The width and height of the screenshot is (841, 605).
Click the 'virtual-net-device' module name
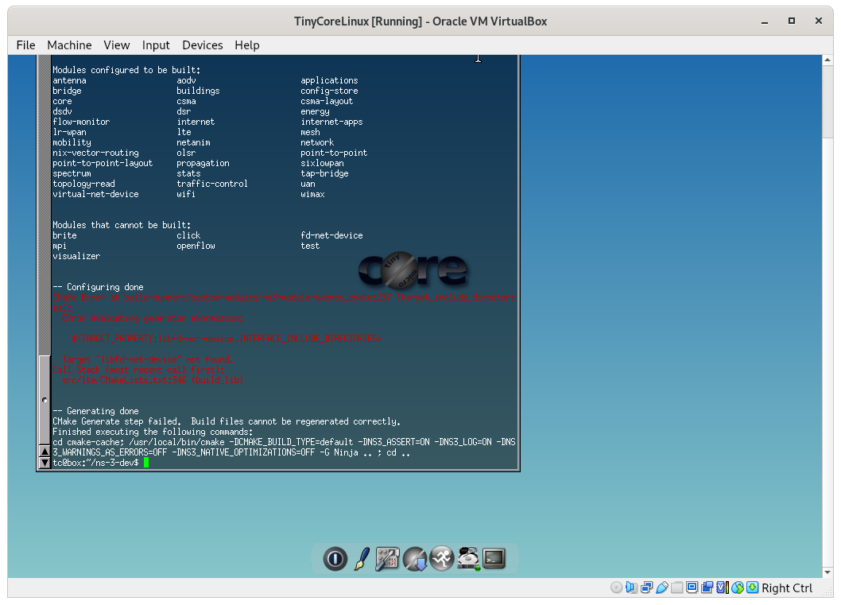pyautogui.click(x=95, y=194)
